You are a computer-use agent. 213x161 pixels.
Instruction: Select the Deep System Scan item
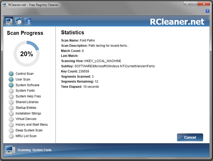click(x=29, y=130)
